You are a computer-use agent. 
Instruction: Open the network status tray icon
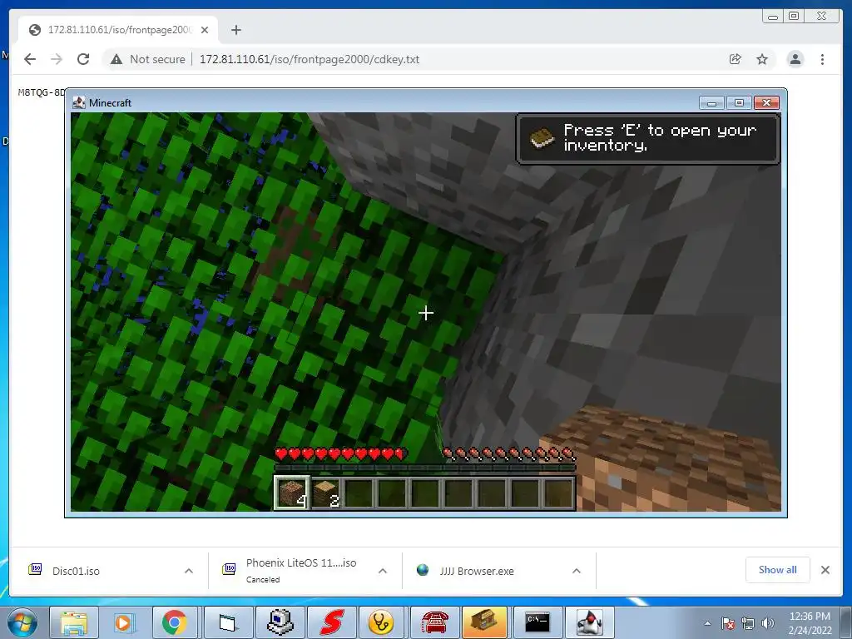(x=748, y=623)
